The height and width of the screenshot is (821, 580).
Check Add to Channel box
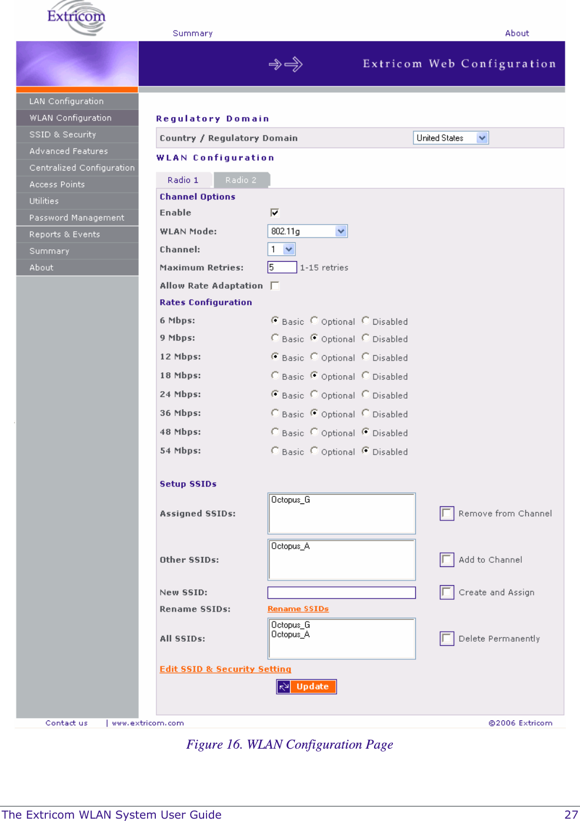[x=447, y=559]
